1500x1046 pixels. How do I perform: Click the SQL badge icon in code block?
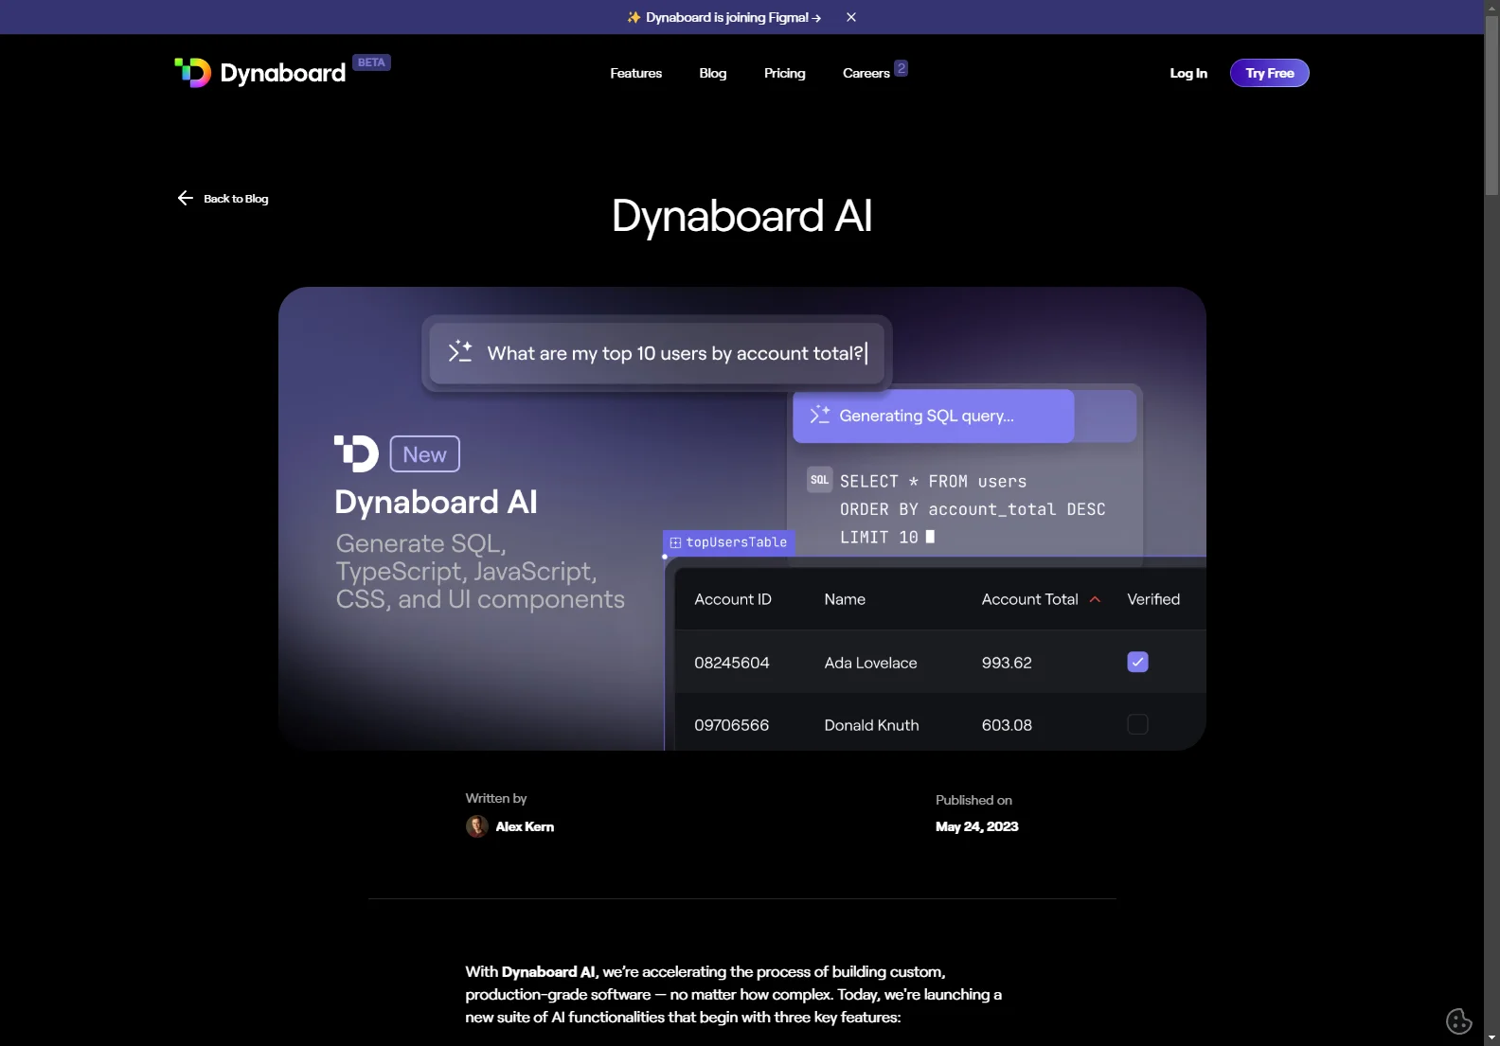(x=819, y=480)
